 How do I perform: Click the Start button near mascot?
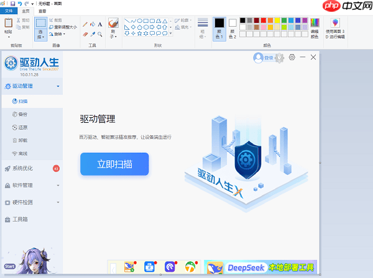(x=10, y=266)
